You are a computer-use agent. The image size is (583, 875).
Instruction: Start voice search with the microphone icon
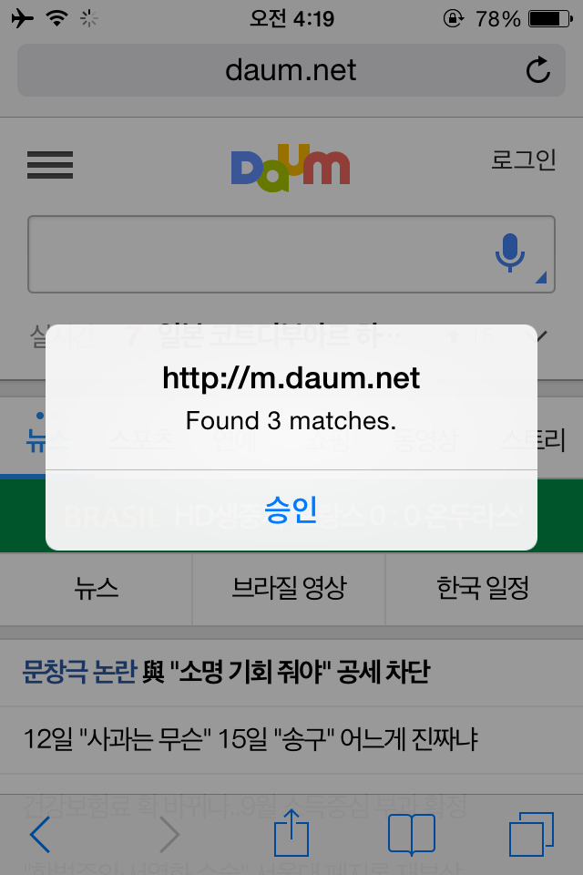pos(510,252)
